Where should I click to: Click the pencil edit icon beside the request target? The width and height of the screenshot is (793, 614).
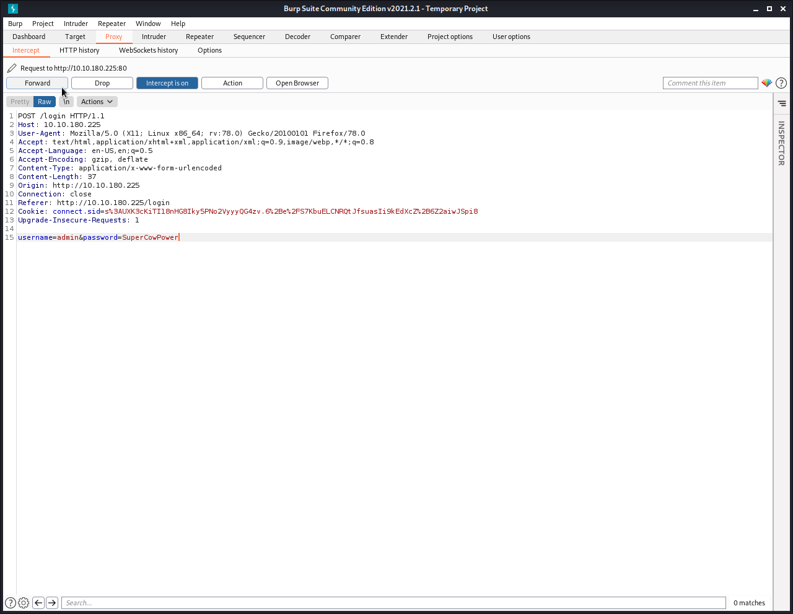(x=12, y=68)
